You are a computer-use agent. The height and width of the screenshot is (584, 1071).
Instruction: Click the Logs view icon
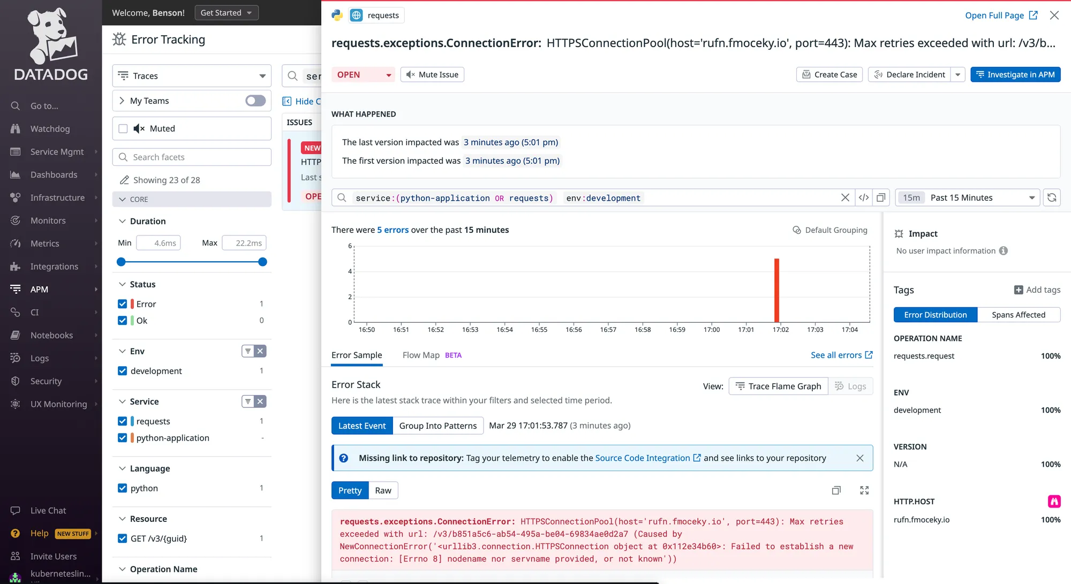pyautogui.click(x=851, y=386)
